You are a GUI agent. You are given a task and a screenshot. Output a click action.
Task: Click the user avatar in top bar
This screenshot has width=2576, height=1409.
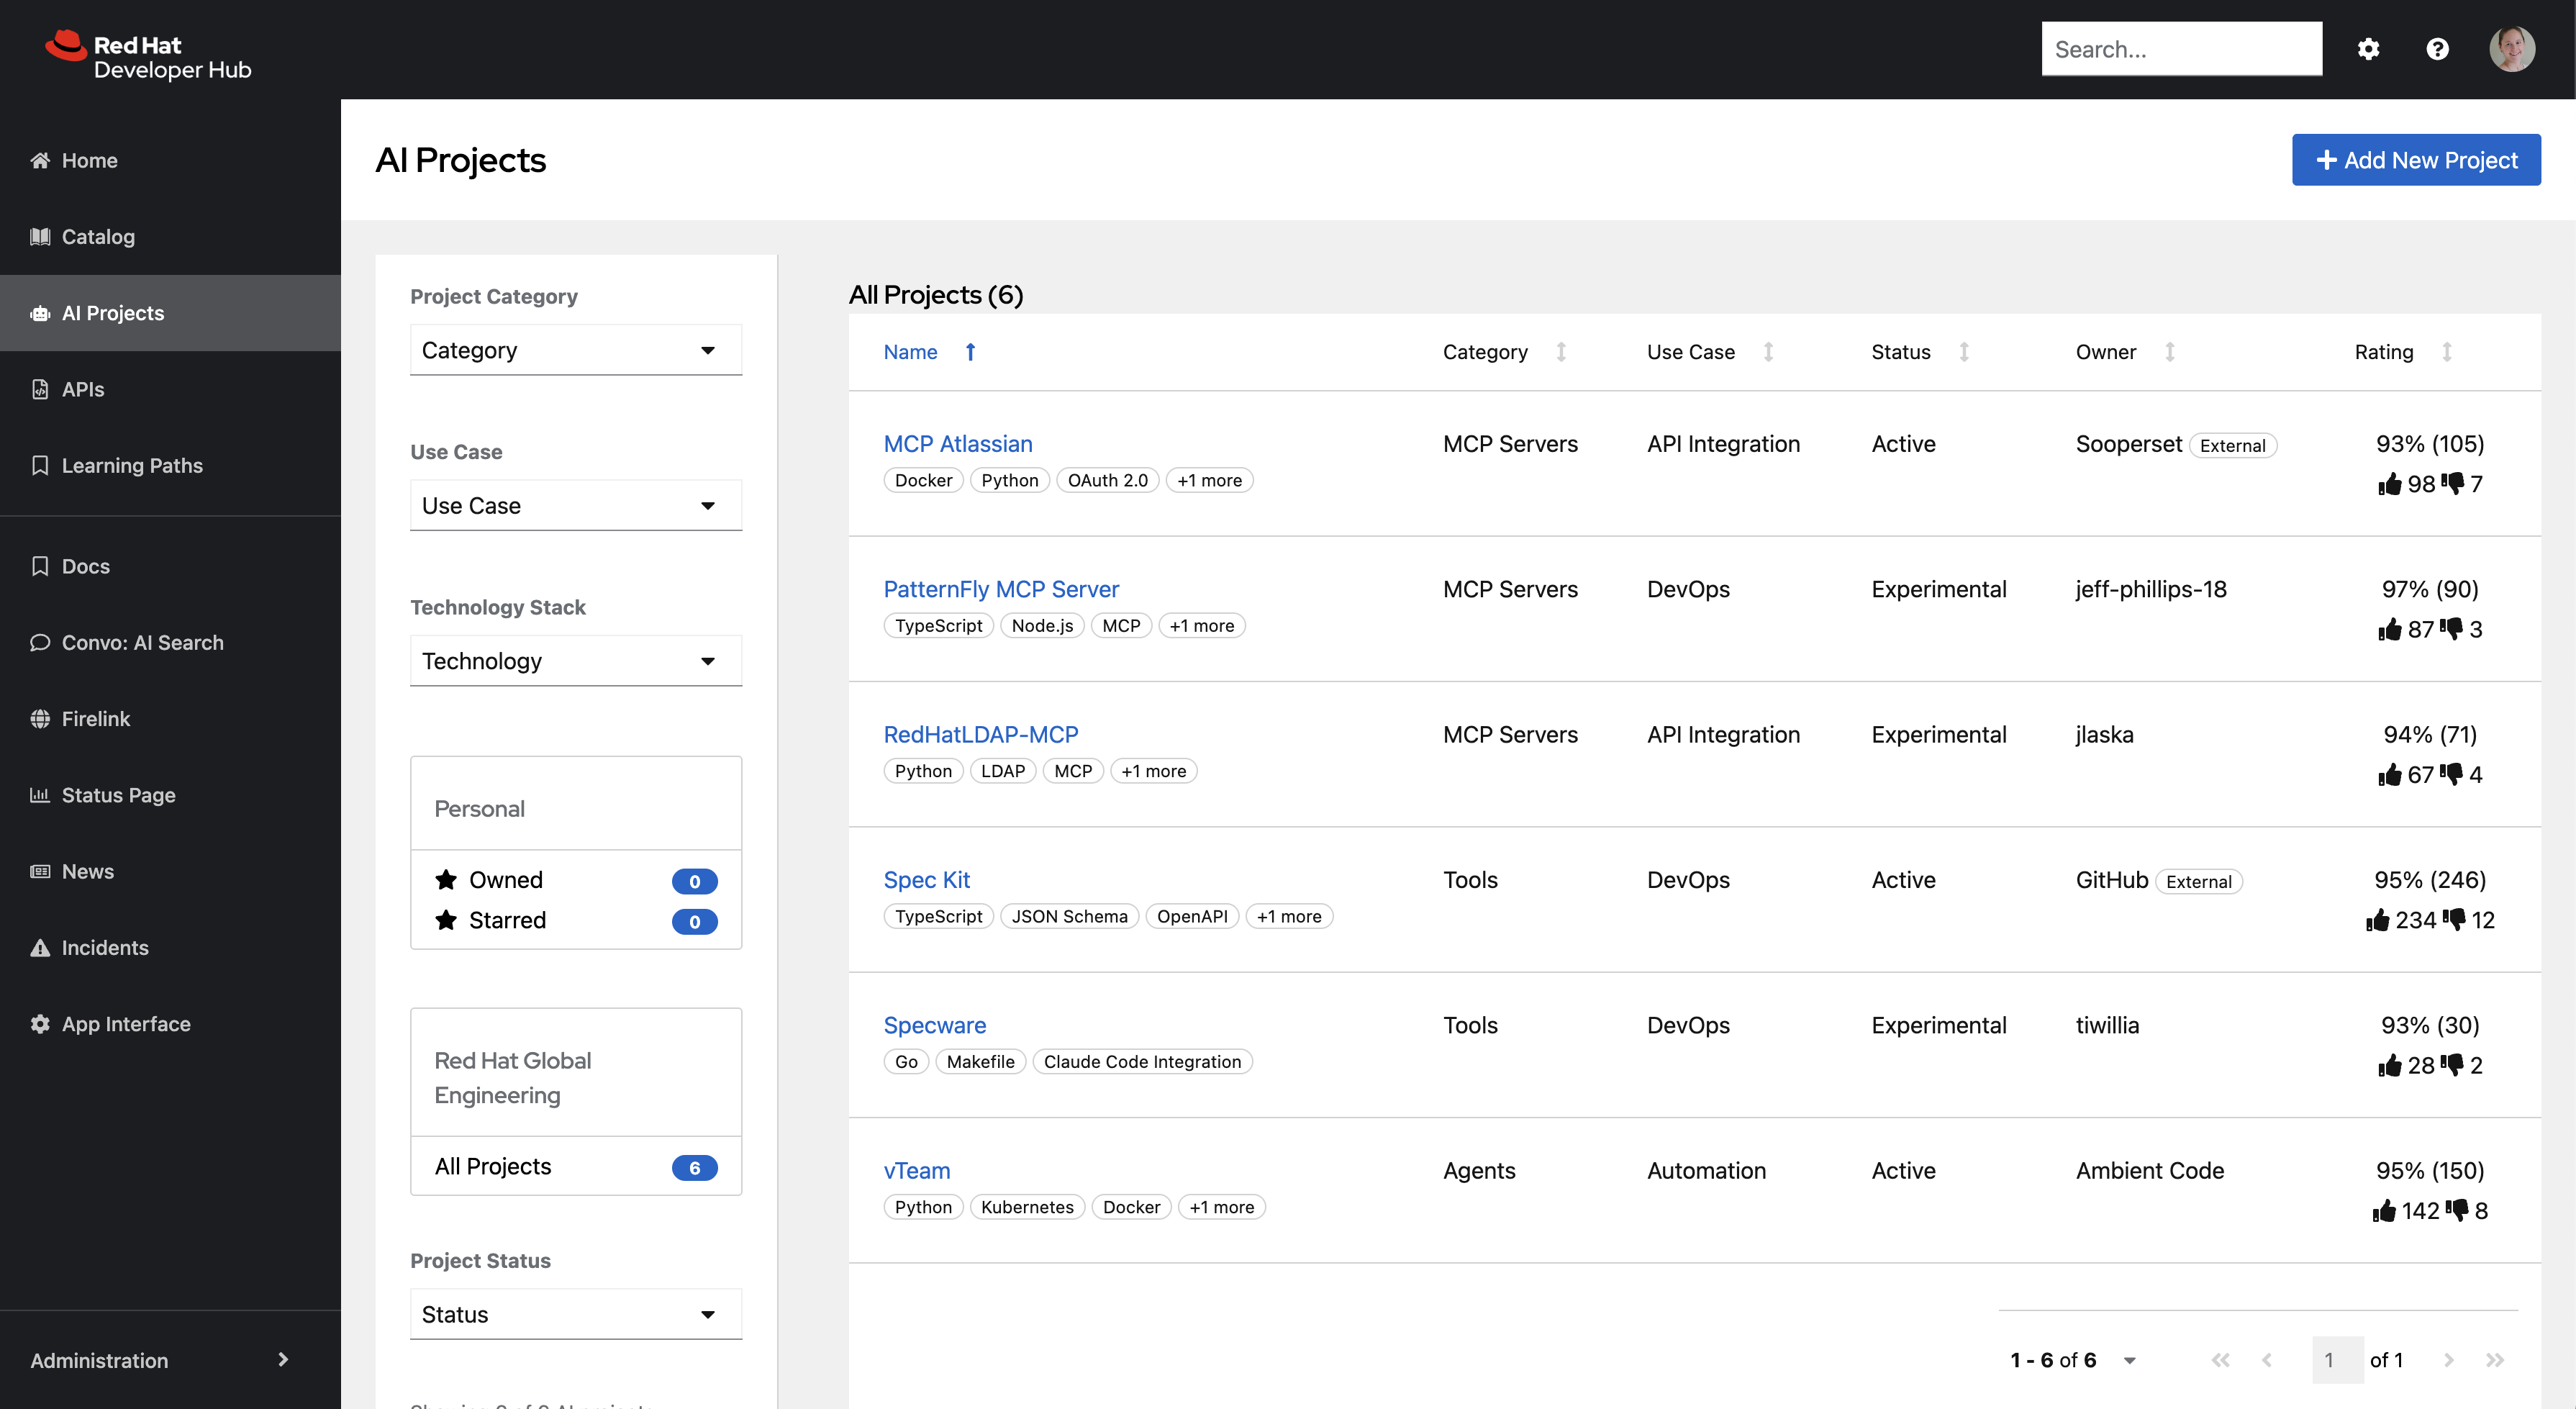click(2511, 49)
